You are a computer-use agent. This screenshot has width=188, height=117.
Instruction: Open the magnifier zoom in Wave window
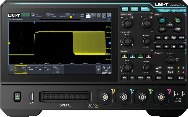click(x=109, y=20)
